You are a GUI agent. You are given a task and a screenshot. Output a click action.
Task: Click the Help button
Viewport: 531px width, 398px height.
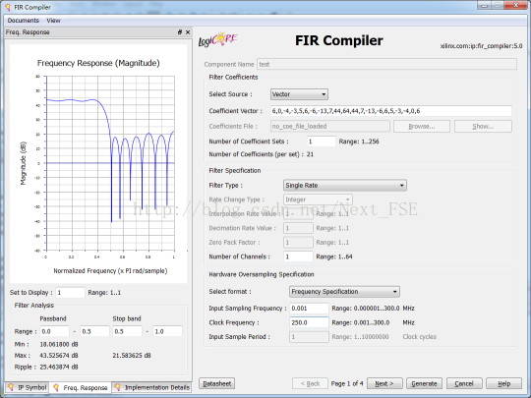pyautogui.click(x=503, y=383)
